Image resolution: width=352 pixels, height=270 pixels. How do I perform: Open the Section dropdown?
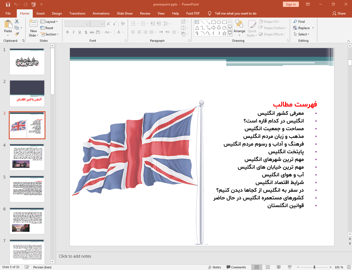pyautogui.click(x=50, y=34)
